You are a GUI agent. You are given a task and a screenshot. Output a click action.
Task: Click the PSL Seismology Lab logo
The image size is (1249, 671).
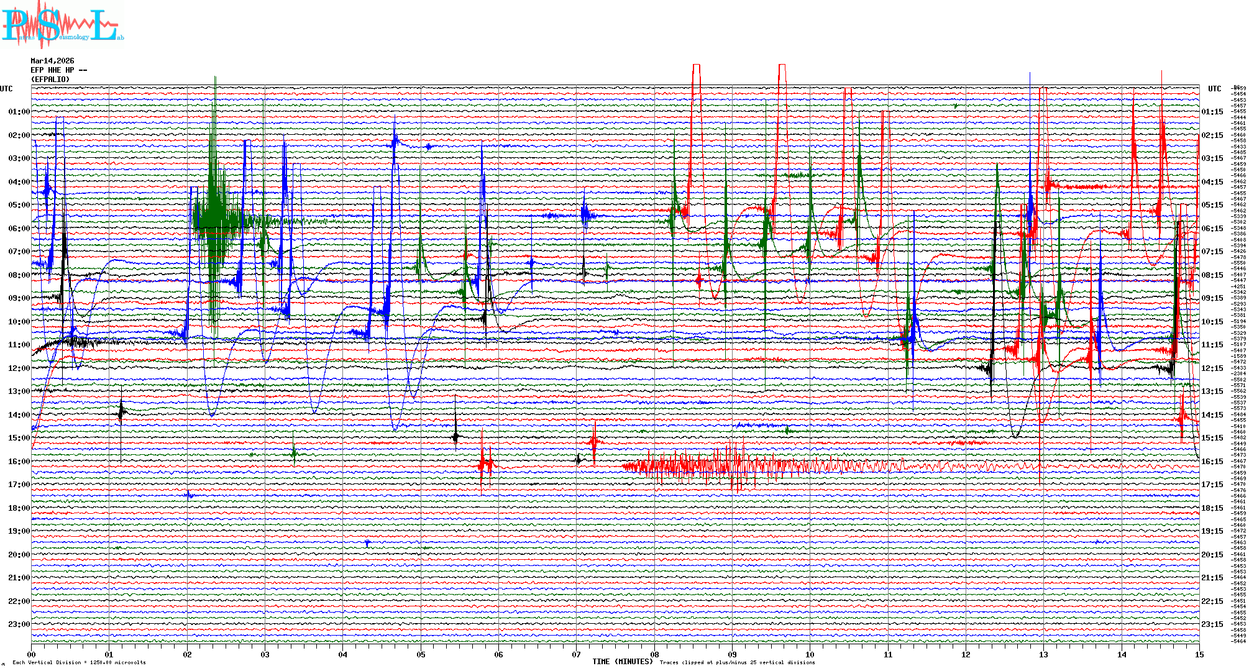[62, 25]
